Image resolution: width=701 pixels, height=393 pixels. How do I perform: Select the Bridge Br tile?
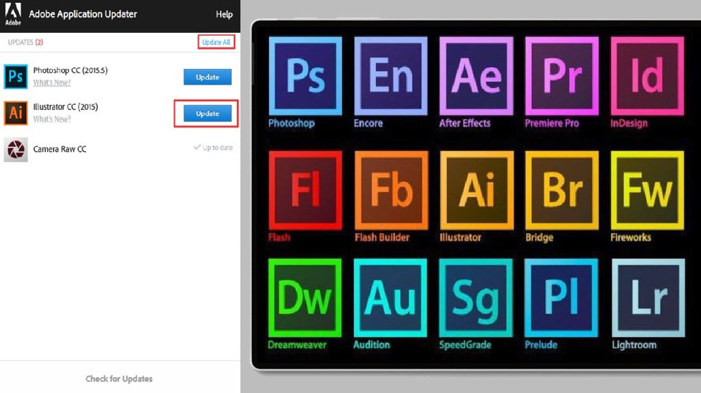click(562, 190)
